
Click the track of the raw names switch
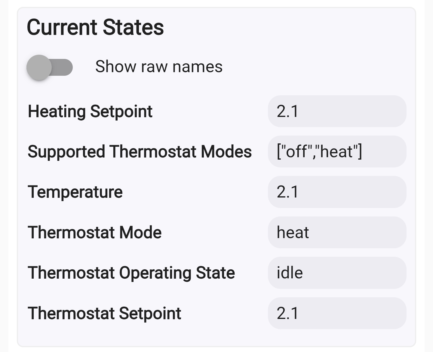(x=64, y=67)
